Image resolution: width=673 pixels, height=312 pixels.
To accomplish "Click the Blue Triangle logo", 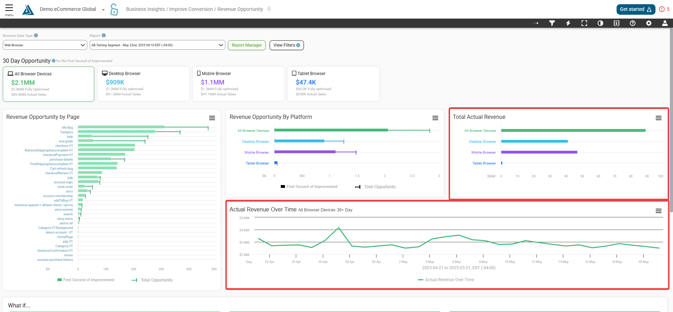I will [x=28, y=9].
